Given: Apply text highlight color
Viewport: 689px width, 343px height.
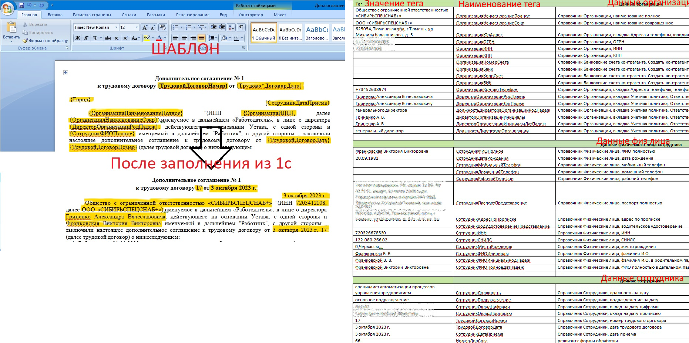Looking at the screenshot, I should 146,38.
